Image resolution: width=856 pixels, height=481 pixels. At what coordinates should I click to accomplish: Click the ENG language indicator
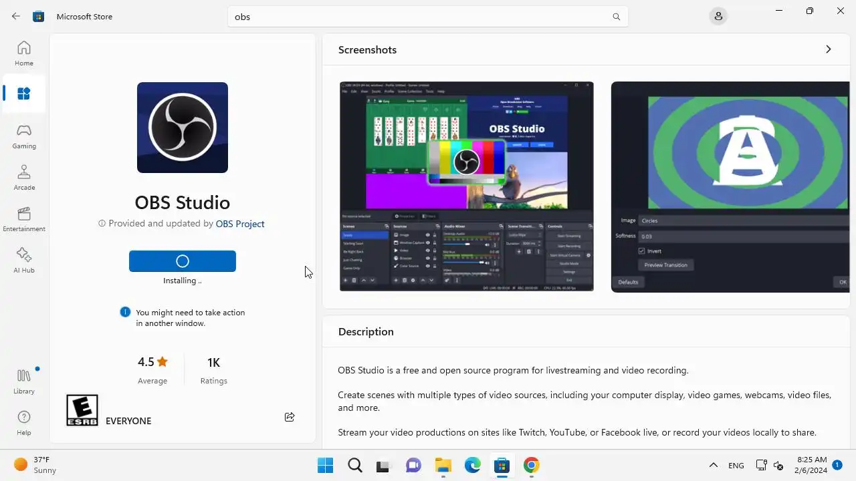point(736,466)
